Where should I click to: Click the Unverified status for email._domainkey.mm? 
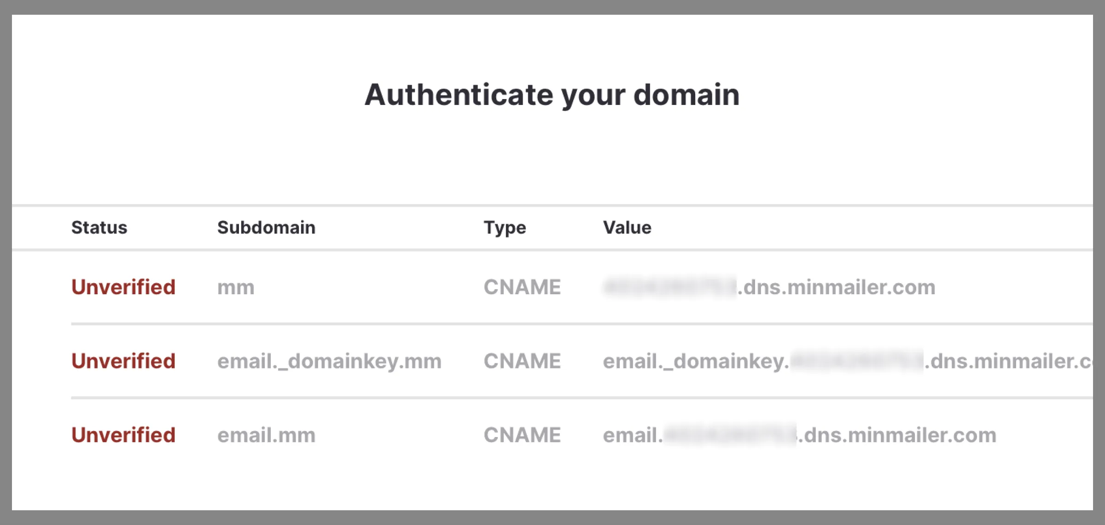click(123, 361)
